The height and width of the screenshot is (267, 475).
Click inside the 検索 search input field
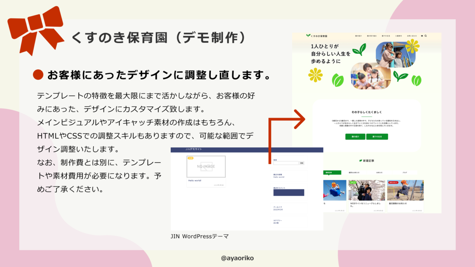[x=286, y=163]
